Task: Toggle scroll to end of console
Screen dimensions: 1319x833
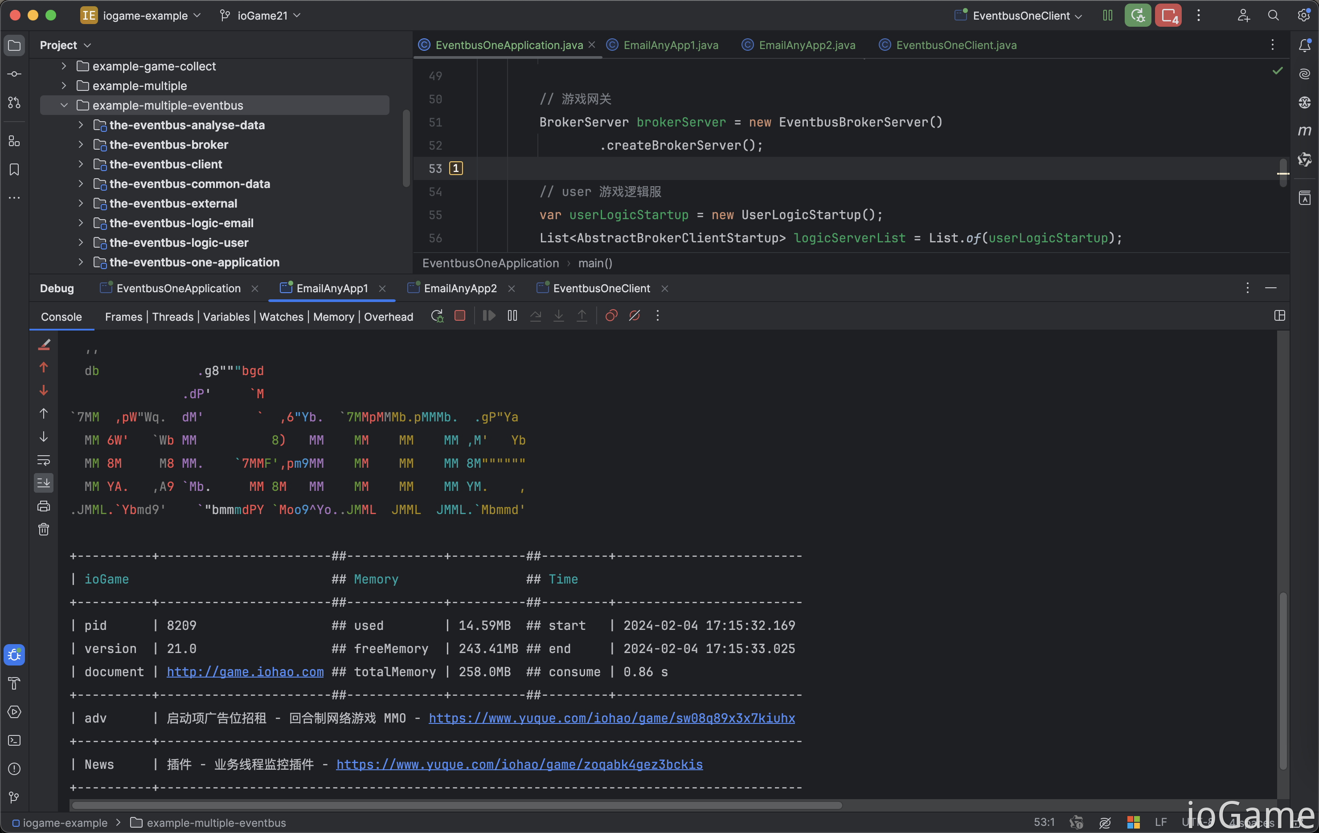Action: 44,482
